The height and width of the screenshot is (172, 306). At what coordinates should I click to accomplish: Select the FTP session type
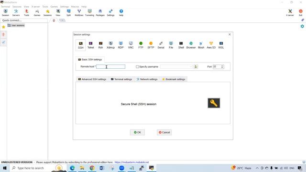tap(141, 45)
